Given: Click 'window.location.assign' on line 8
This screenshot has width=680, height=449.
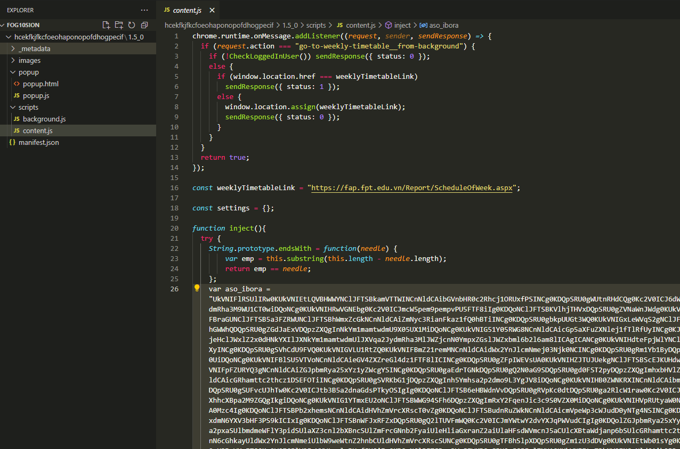Looking at the screenshot, I should (x=270, y=107).
